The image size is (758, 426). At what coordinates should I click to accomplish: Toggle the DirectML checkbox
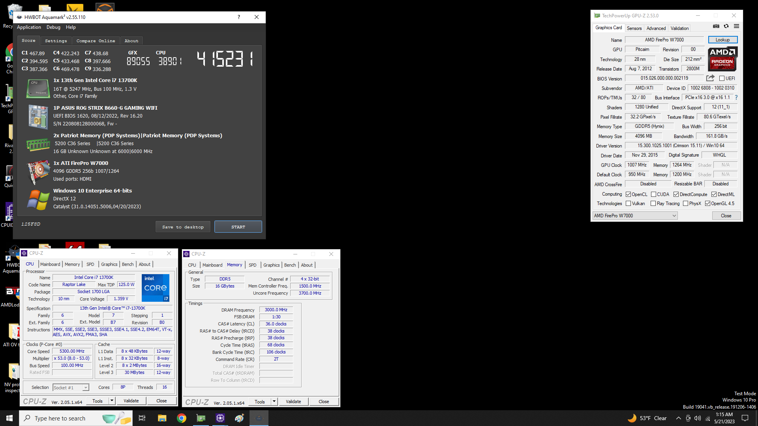click(714, 194)
